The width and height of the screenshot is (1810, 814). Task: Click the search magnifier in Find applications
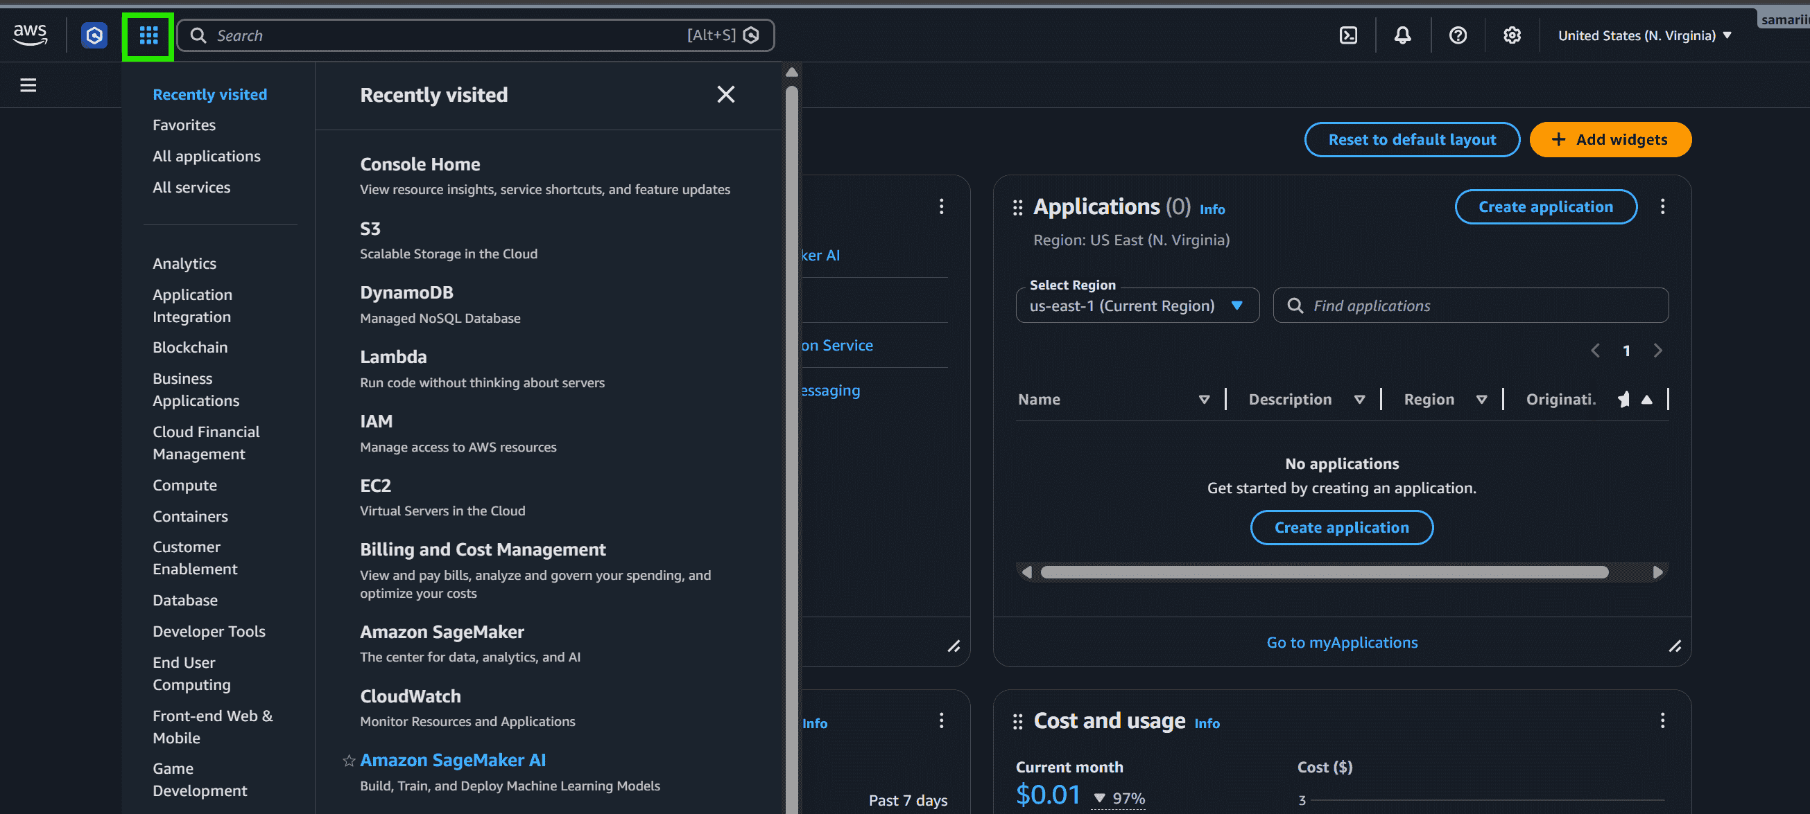[x=1294, y=306]
